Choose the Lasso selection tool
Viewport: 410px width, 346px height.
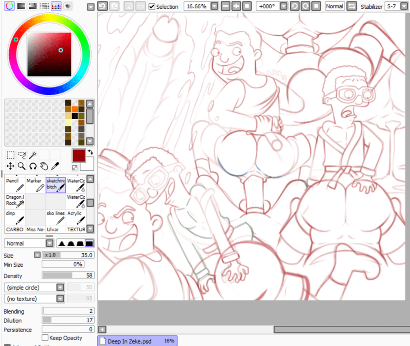click(x=21, y=155)
